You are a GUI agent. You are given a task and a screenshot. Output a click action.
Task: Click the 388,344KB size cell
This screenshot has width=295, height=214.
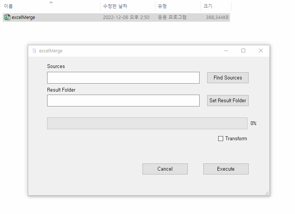[x=217, y=17]
